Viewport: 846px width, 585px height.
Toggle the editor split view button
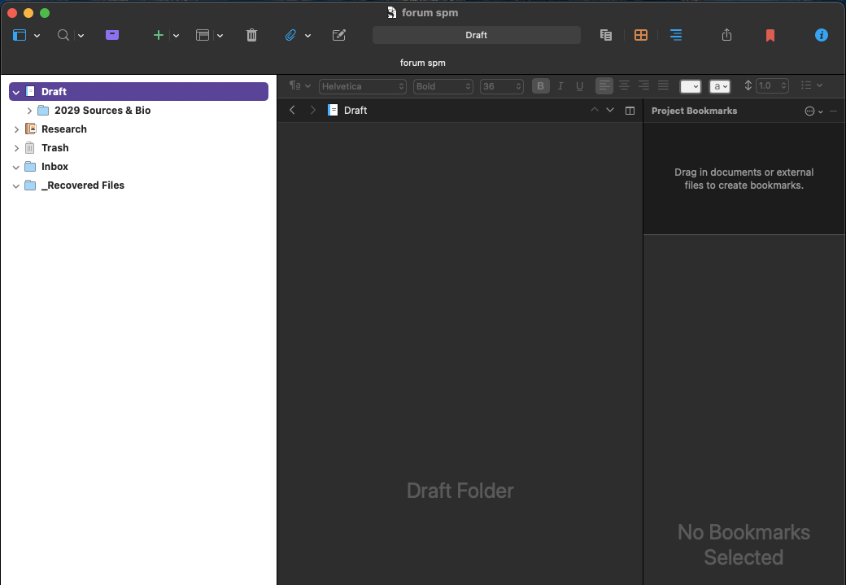click(630, 111)
